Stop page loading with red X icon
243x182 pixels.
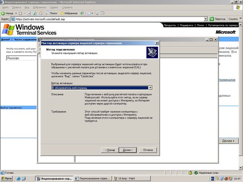pos(29,13)
